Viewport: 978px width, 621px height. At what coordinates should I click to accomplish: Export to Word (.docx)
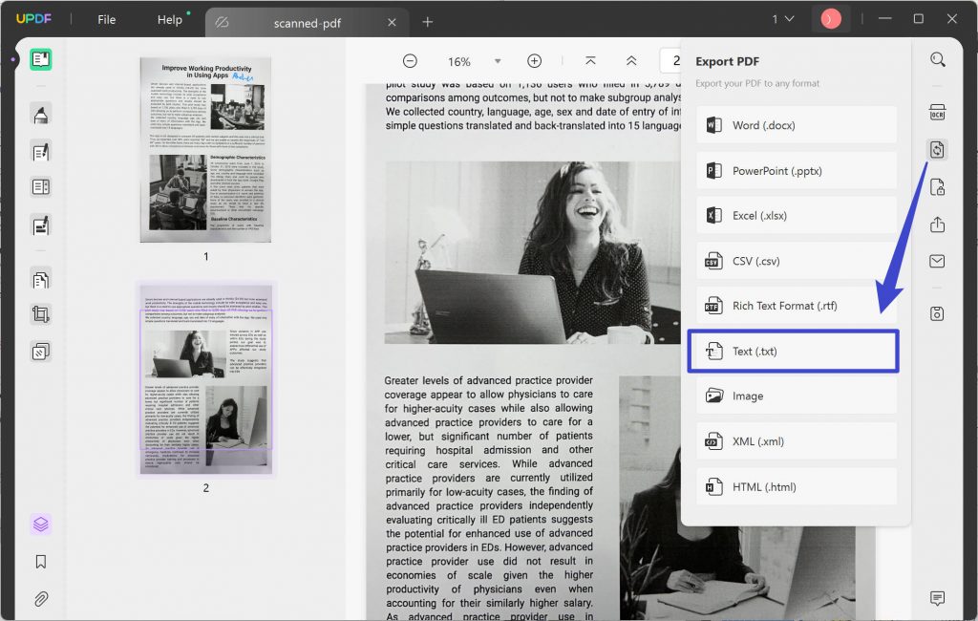point(797,125)
